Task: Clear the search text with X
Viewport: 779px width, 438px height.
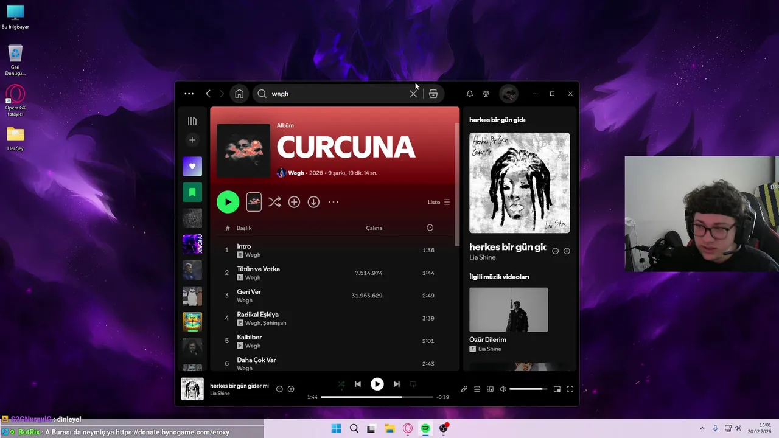Action: click(413, 94)
